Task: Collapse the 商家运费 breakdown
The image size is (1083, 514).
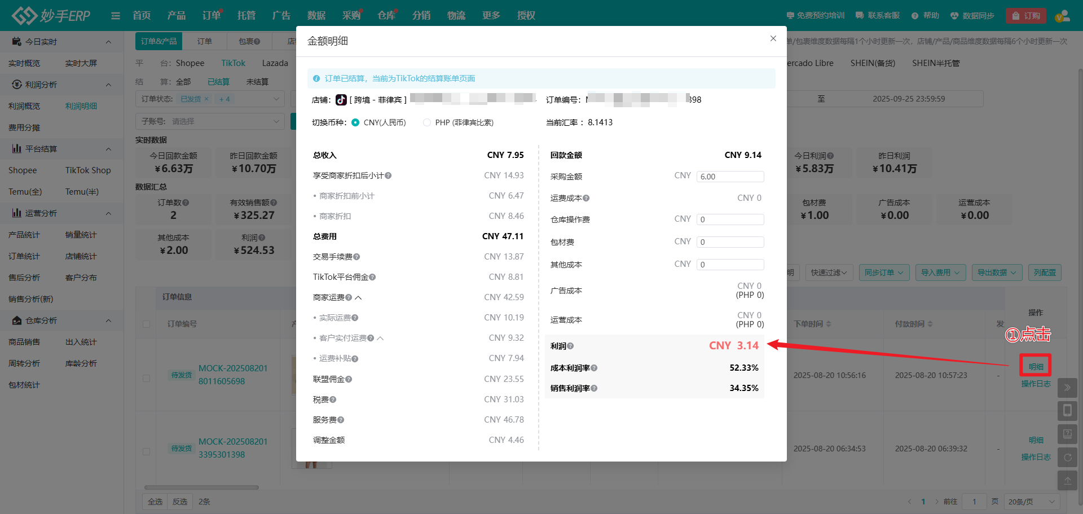Action: click(358, 297)
